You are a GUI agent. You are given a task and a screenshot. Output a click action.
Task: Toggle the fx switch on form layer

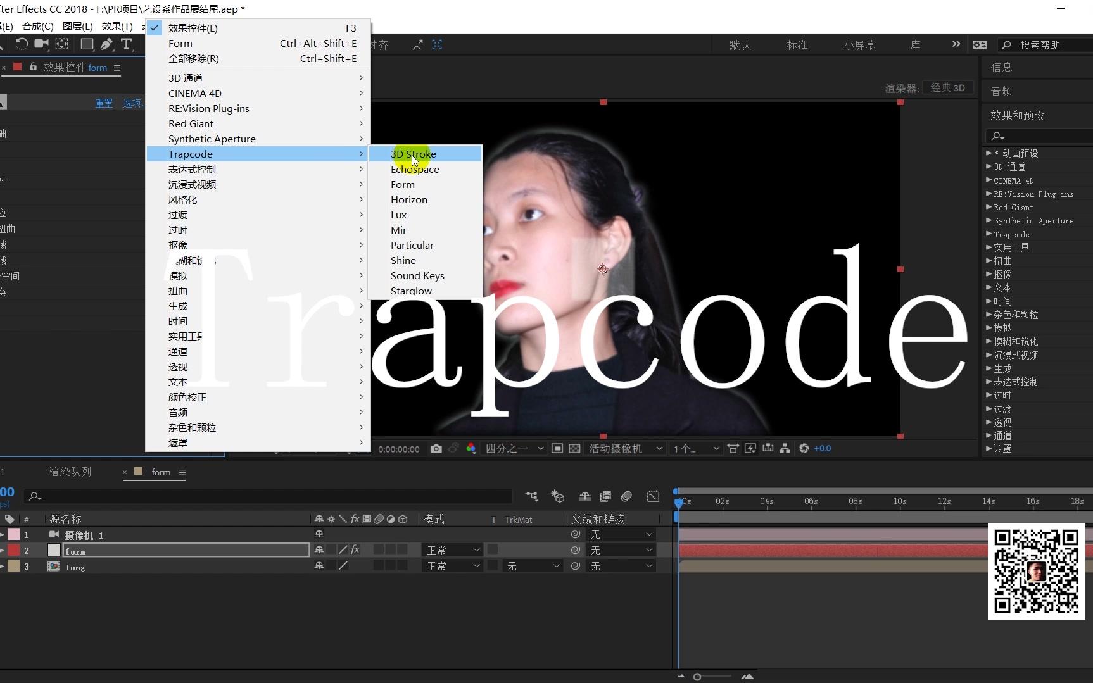point(355,550)
